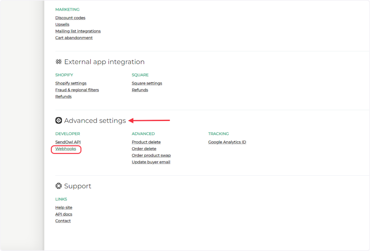Image resolution: width=370 pixels, height=251 pixels.
Task: Open Shopify settings
Action: (71, 83)
